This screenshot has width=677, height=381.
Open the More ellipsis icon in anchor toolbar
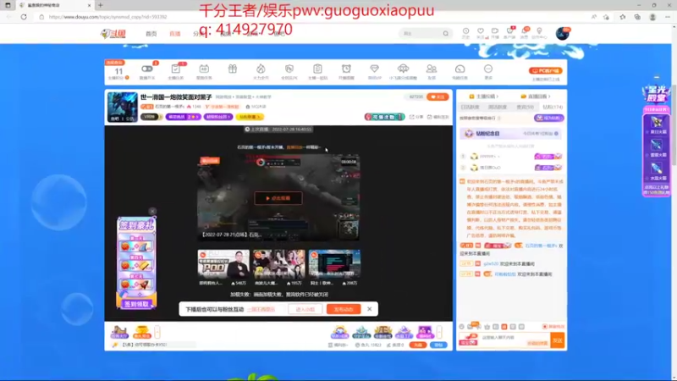click(488, 69)
